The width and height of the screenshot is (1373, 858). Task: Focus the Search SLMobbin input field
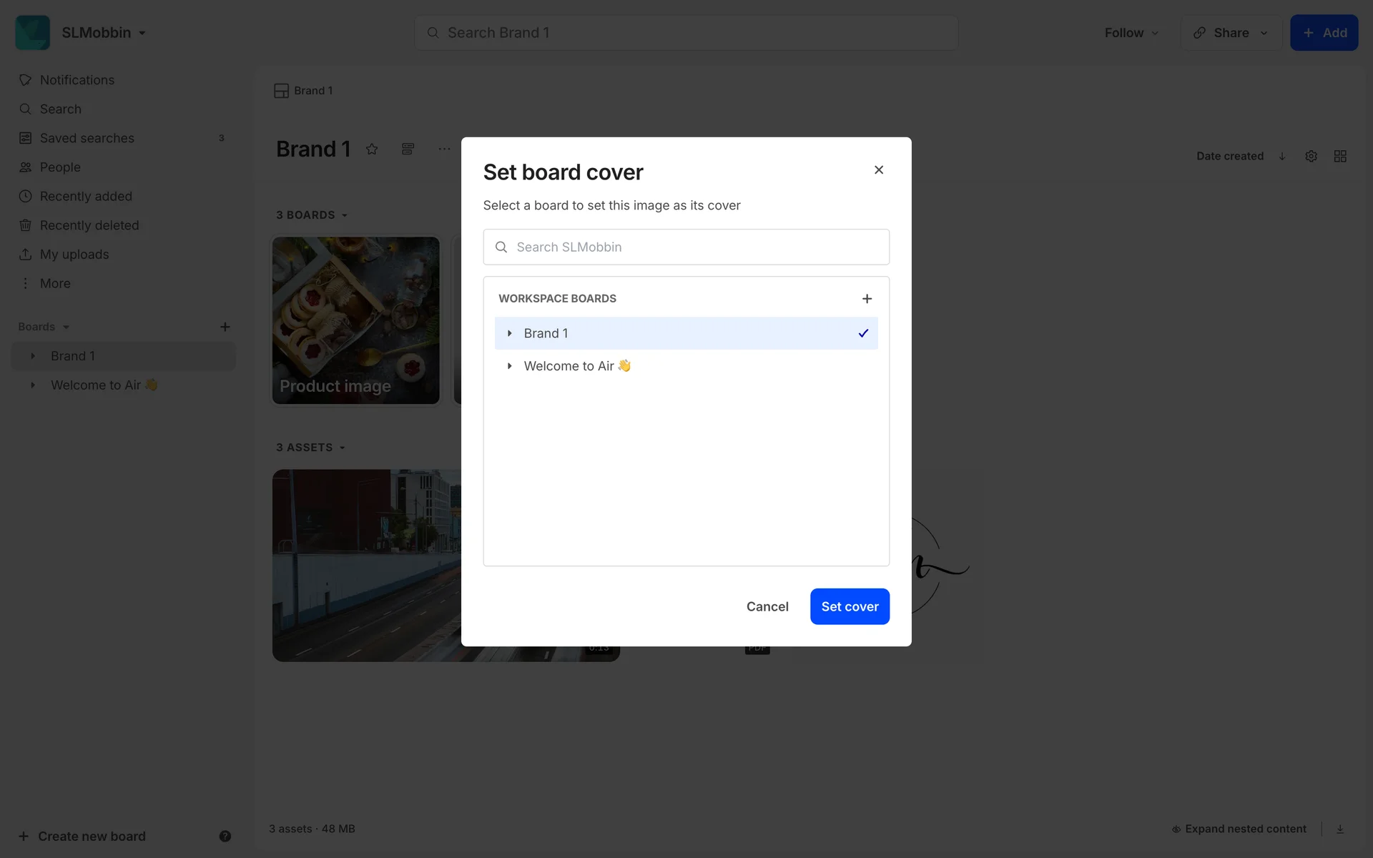pyautogui.click(x=686, y=247)
